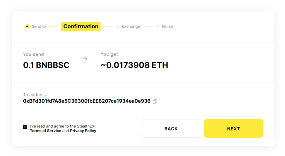Click the 0.1 BNBBSC send amount
The width and height of the screenshot is (285, 156).
pos(46,65)
